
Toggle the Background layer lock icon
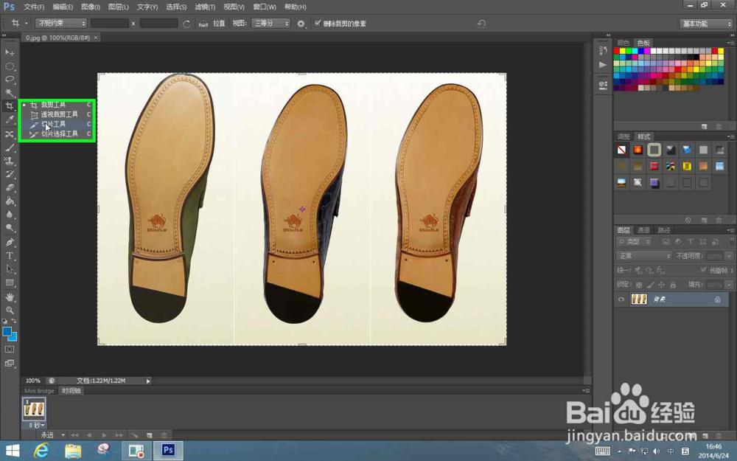coord(717,299)
